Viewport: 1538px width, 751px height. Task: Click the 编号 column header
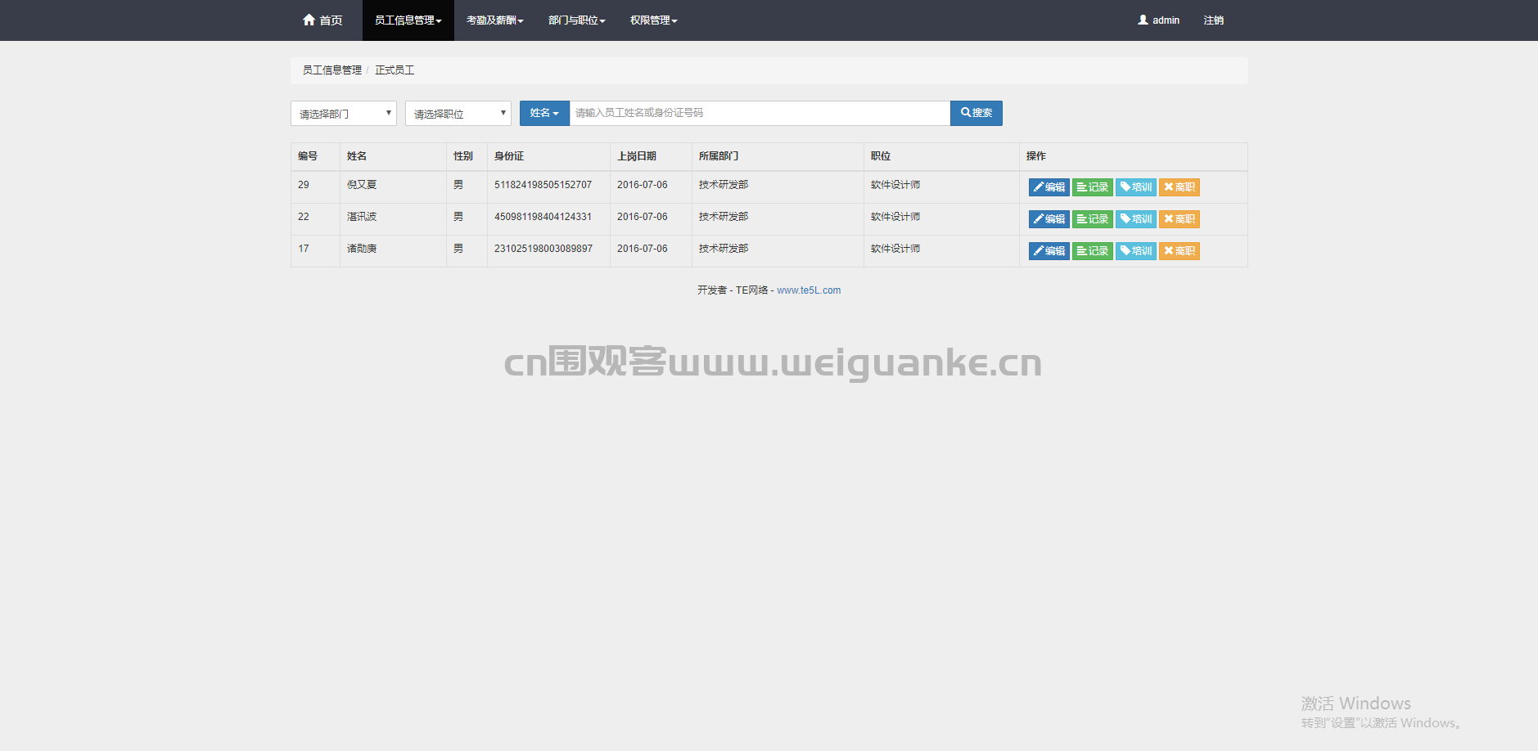click(308, 156)
